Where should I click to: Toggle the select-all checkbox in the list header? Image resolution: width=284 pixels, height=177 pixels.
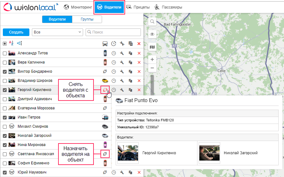pos(5,44)
